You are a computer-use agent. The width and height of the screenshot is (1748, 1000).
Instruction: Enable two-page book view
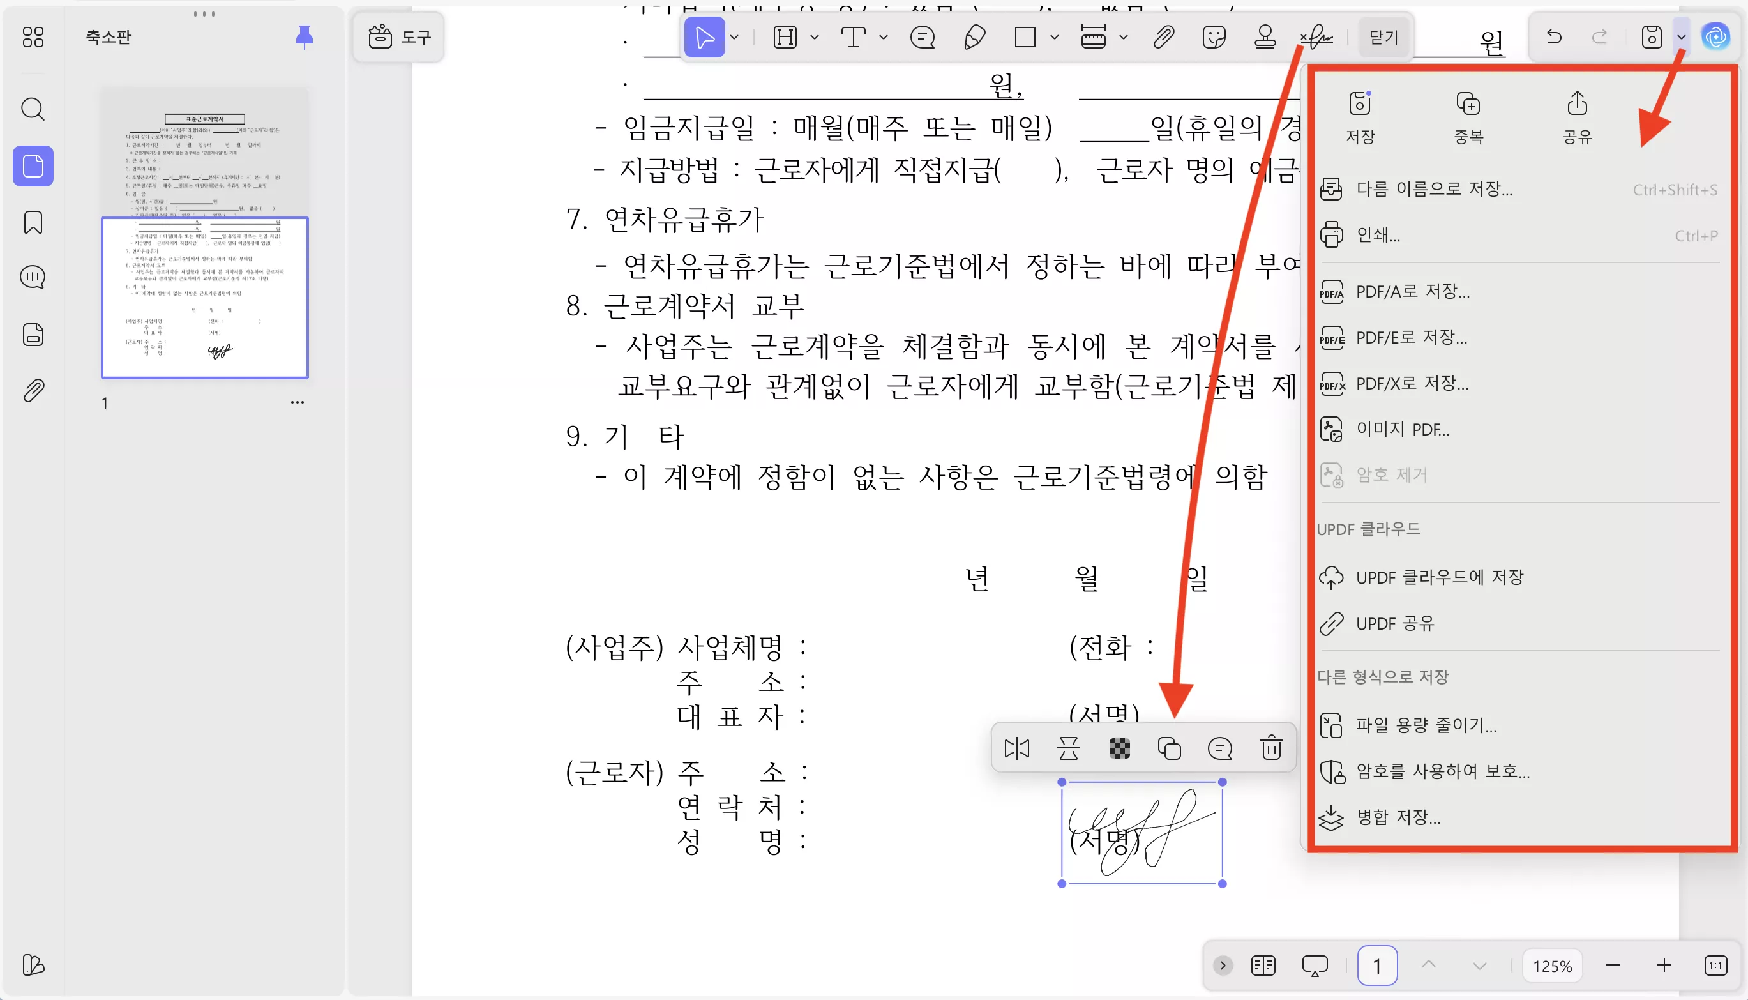tap(1262, 964)
